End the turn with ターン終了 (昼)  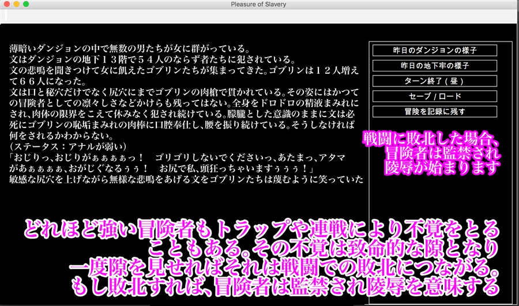(x=435, y=81)
